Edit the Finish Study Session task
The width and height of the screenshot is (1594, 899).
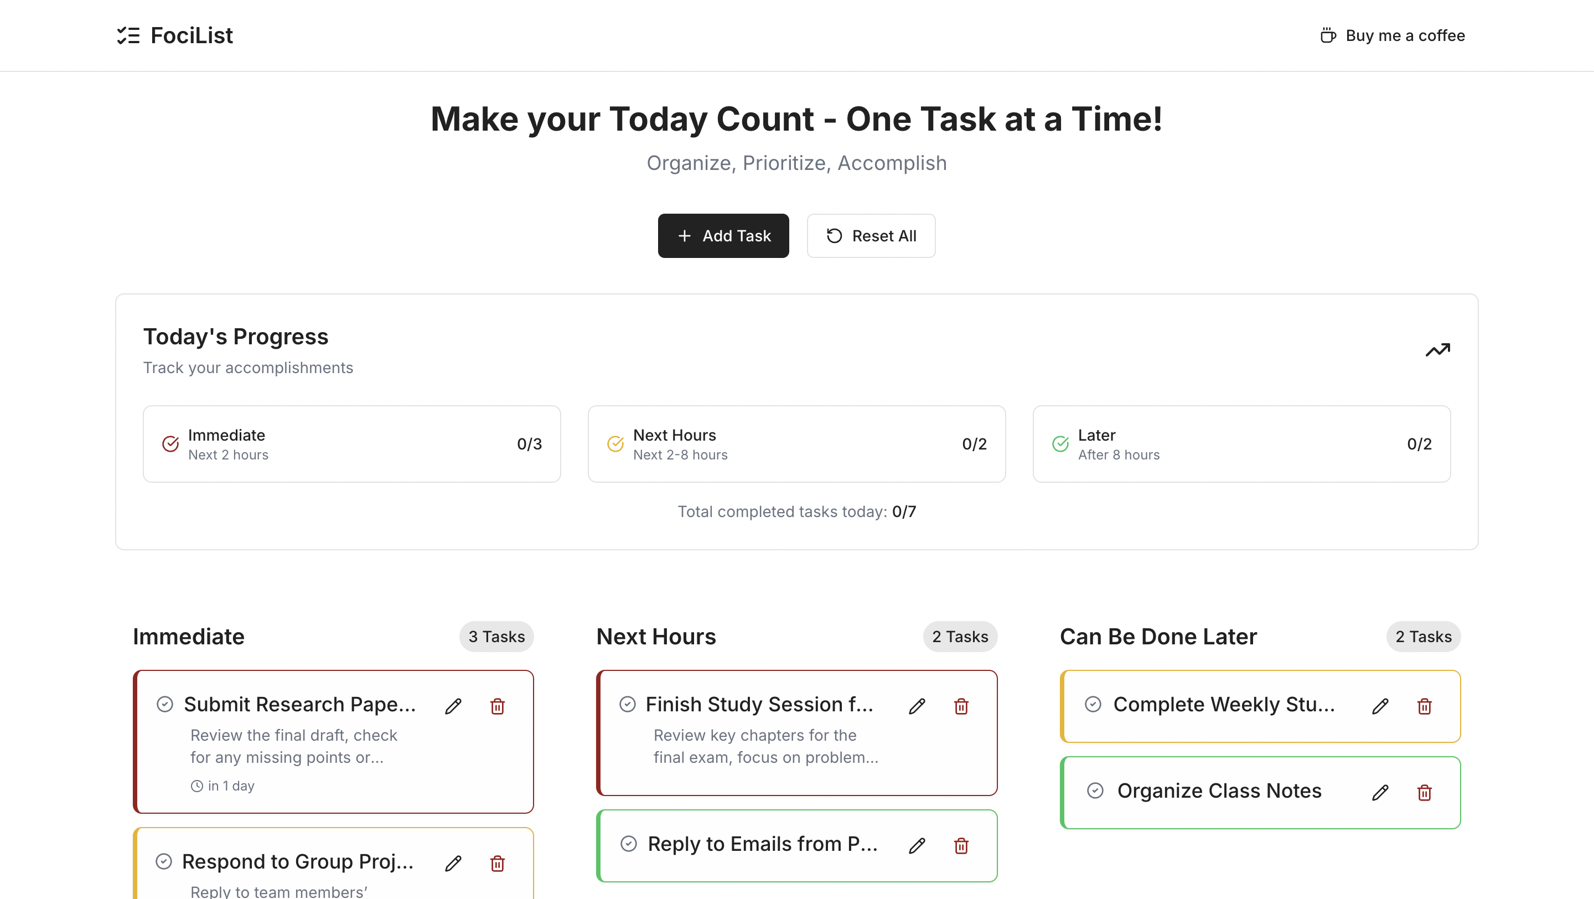point(917,706)
